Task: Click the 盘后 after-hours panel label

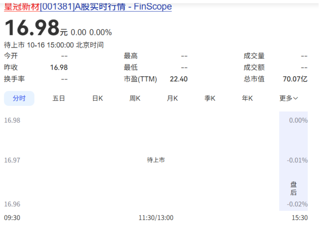Action: pos(293,188)
